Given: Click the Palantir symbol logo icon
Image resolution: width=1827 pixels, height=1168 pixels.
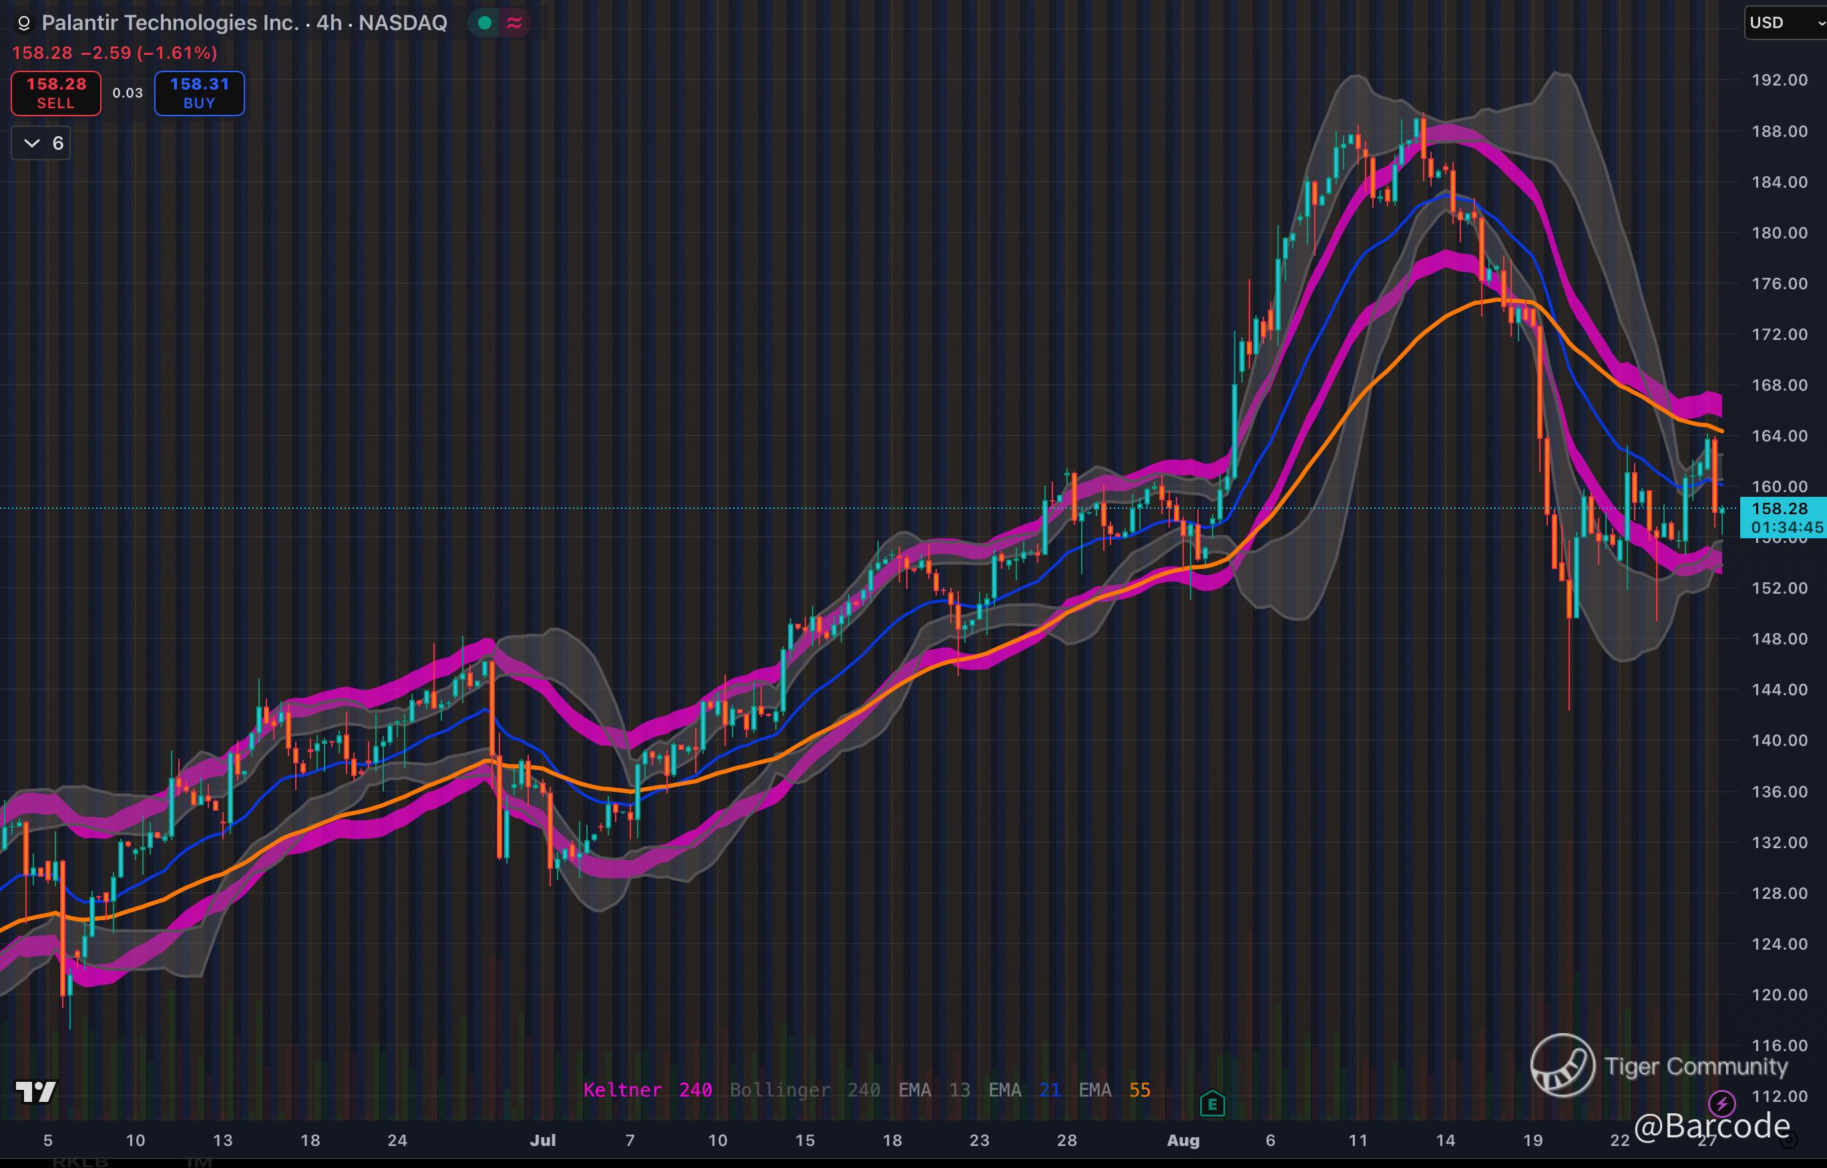Looking at the screenshot, I should coord(23,23).
